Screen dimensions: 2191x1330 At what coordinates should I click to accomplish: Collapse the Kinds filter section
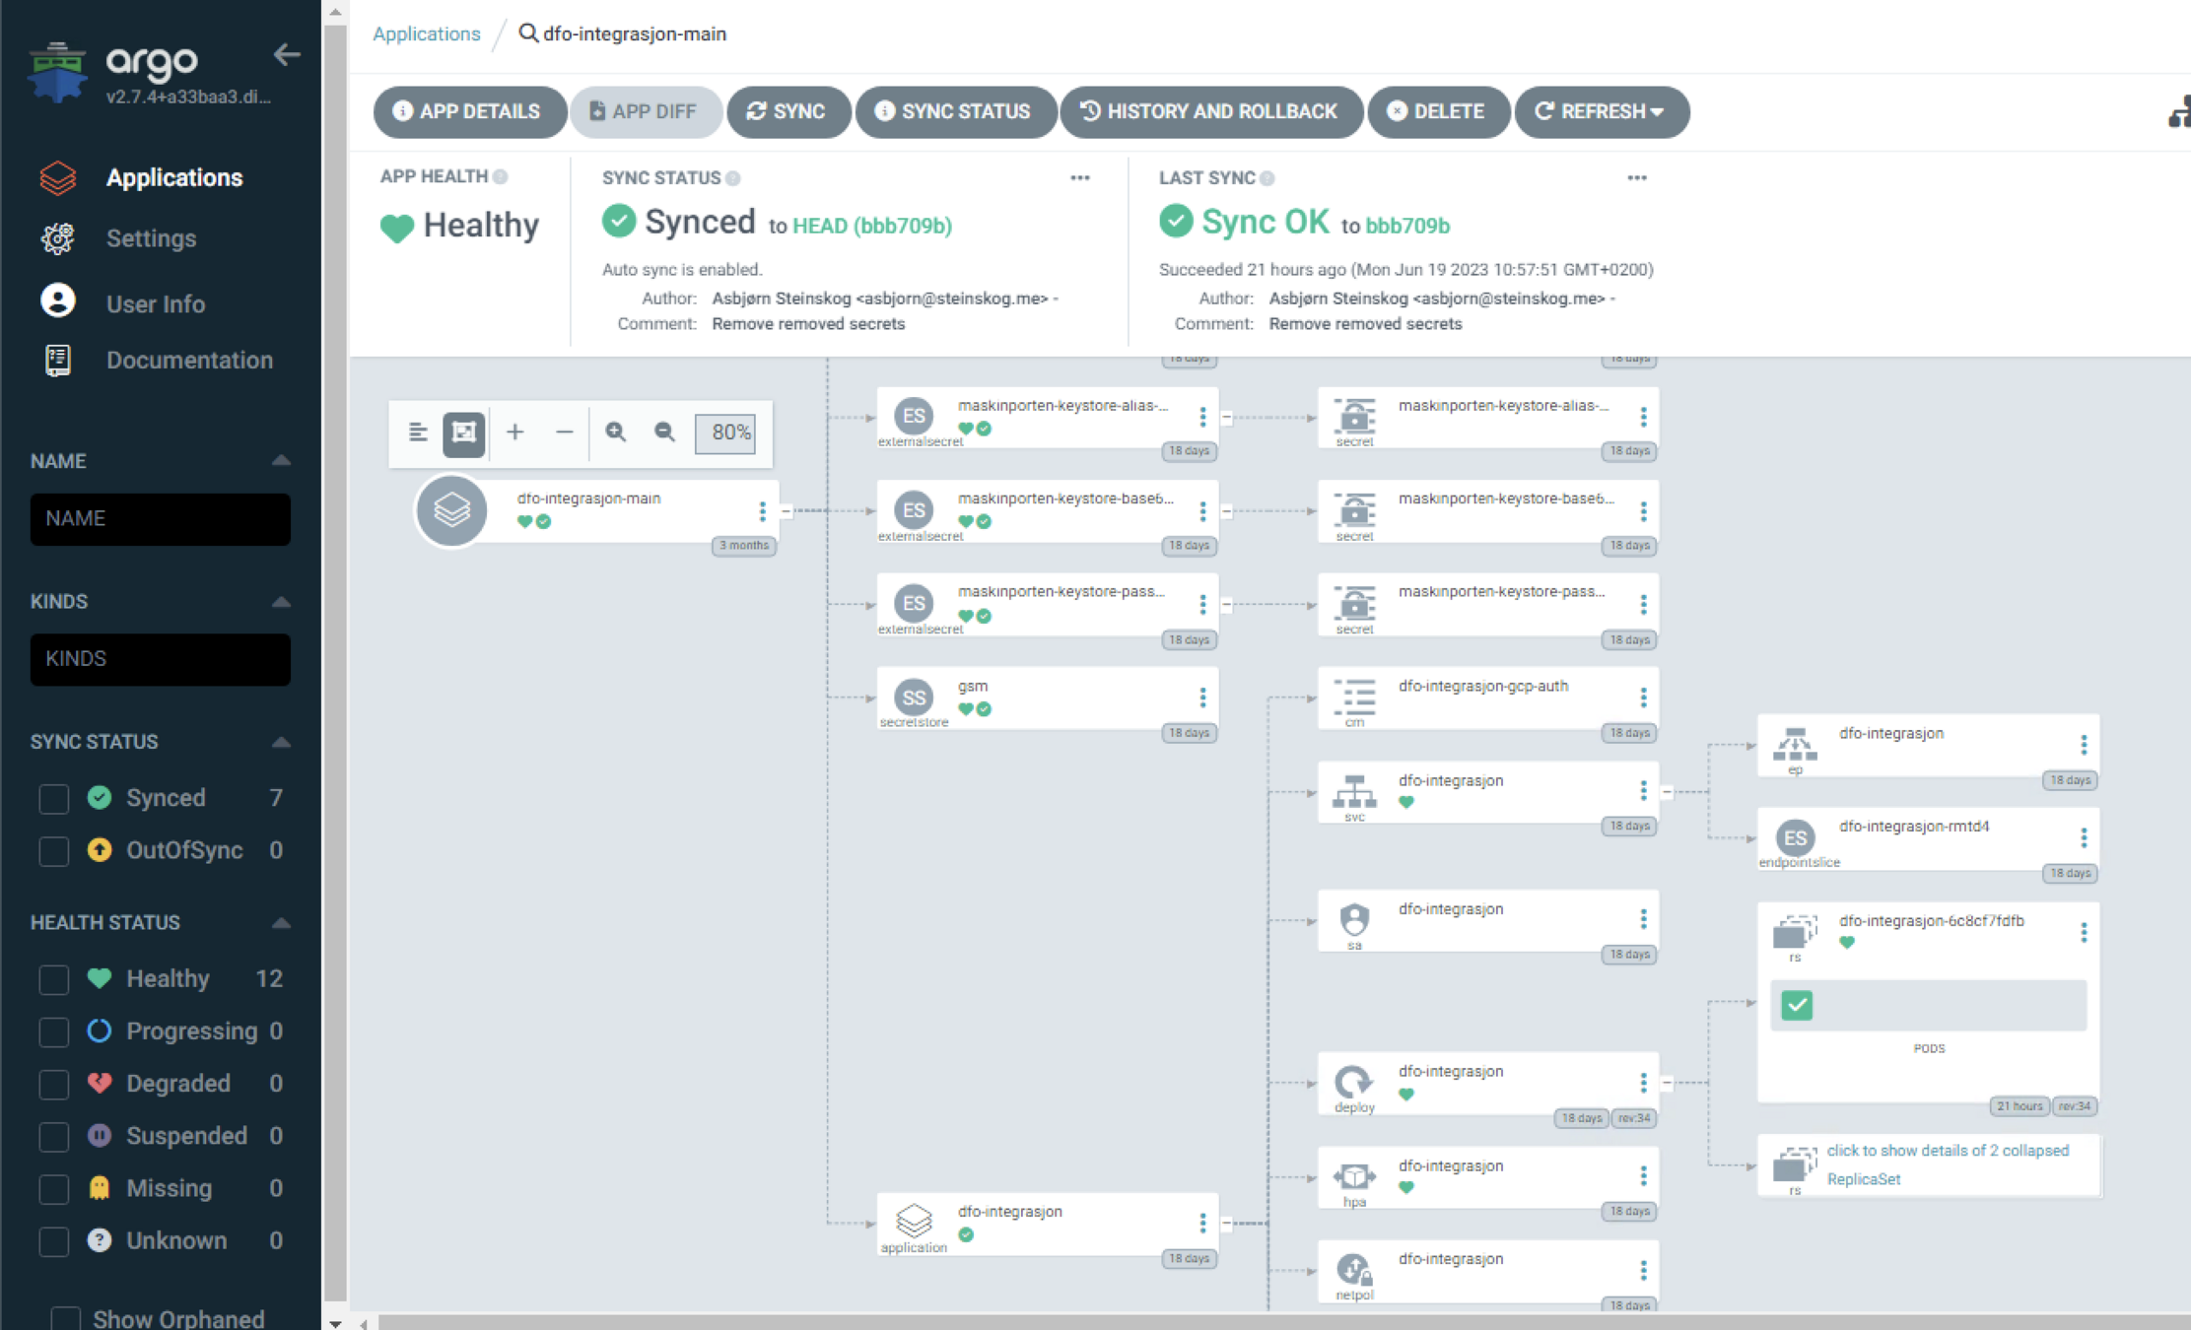[281, 602]
